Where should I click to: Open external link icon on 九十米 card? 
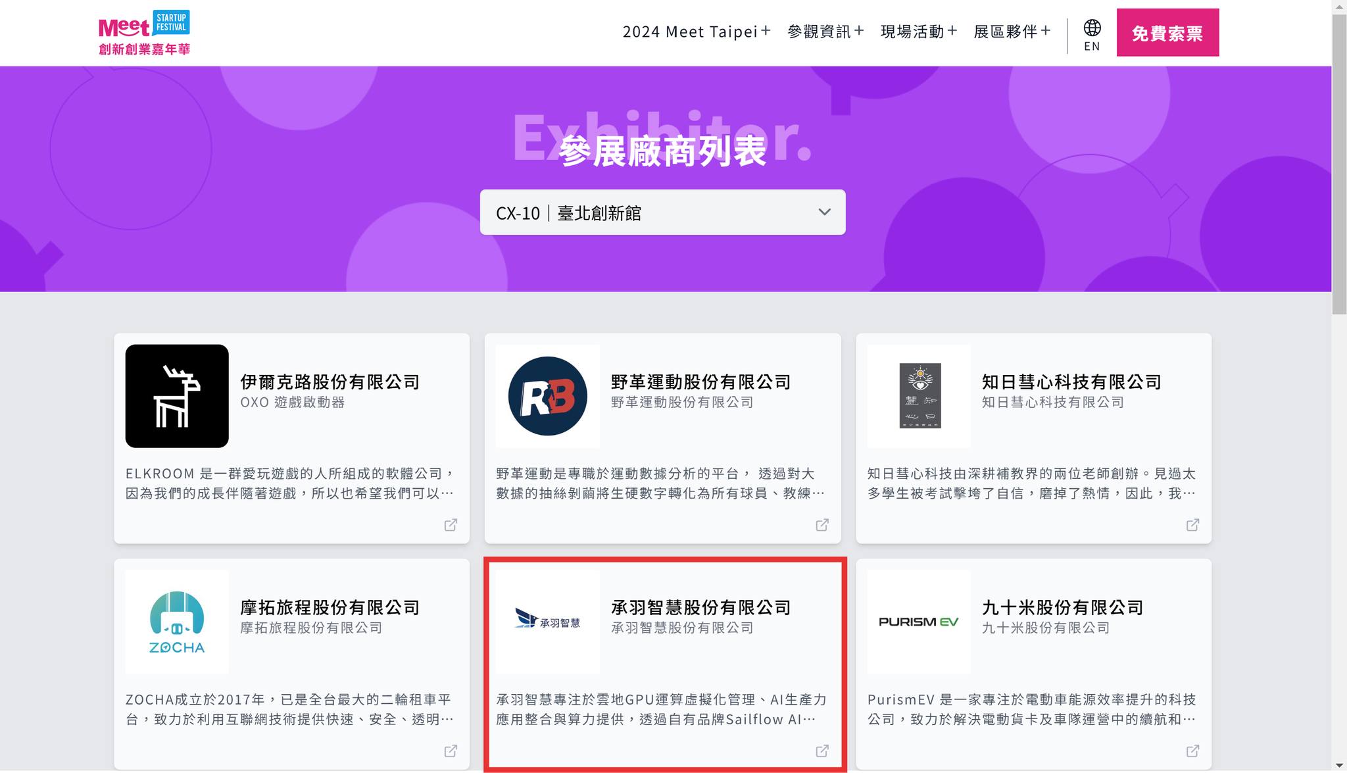pos(1192,751)
